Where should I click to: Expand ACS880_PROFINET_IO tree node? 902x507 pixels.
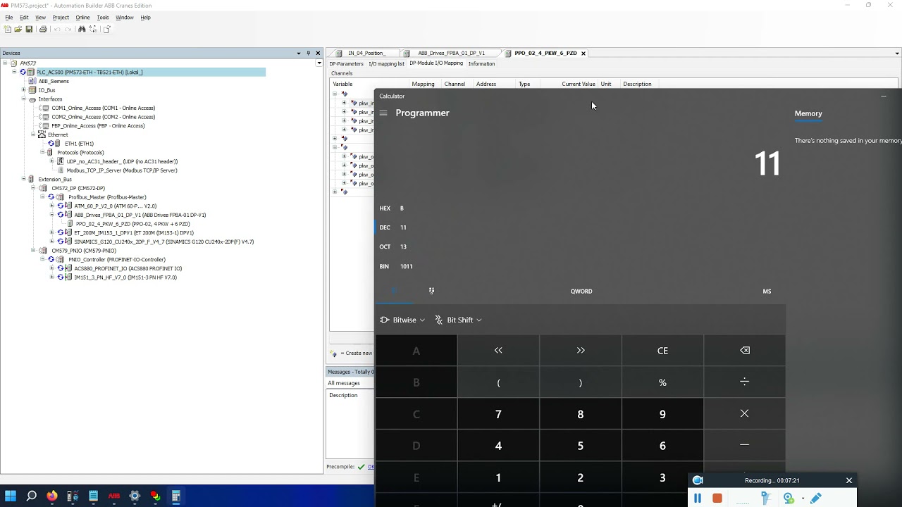click(x=51, y=268)
